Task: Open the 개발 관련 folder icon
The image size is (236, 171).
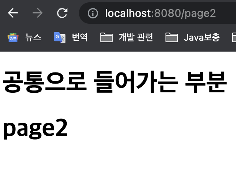Action: 107,37
